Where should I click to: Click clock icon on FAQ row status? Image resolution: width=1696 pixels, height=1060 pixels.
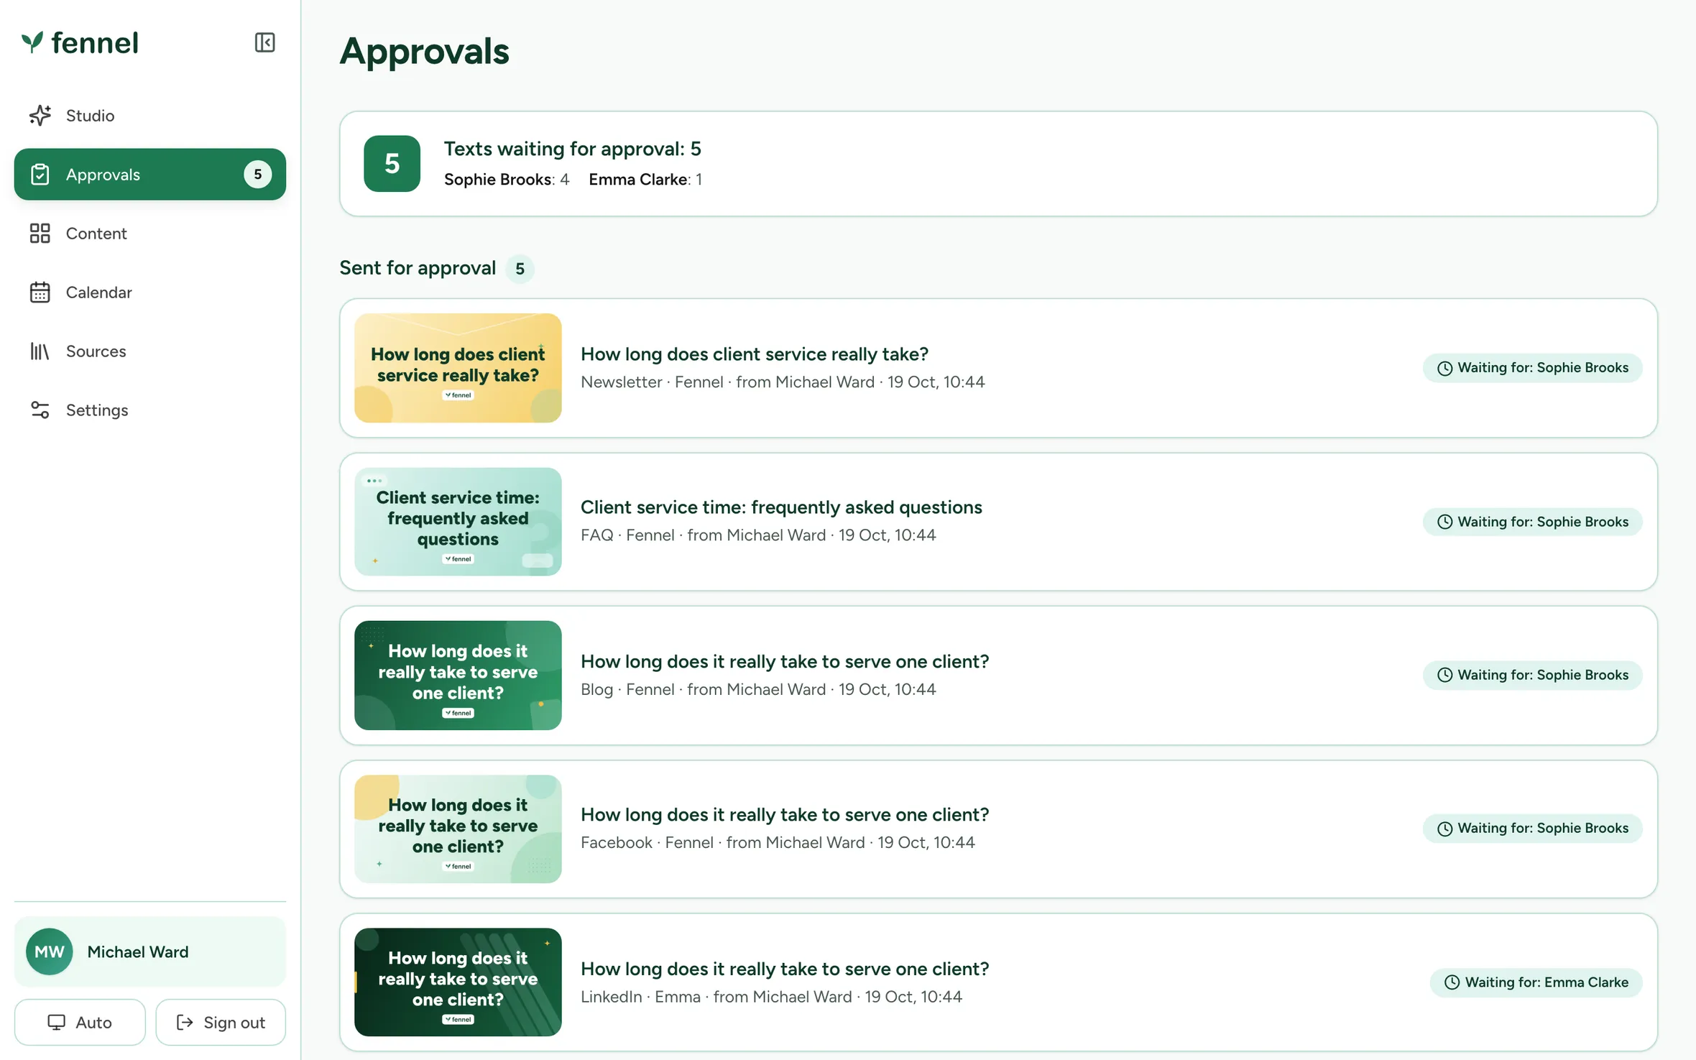[x=1444, y=522]
